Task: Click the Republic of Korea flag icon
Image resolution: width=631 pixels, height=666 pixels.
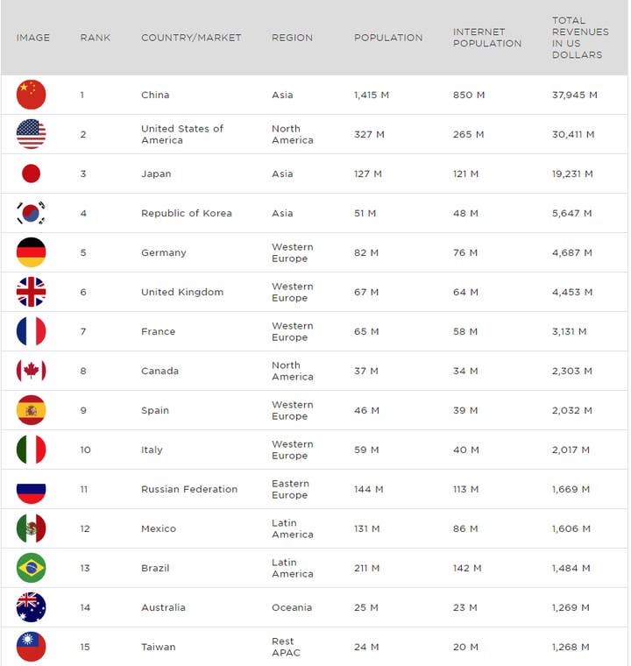Action: [31, 213]
